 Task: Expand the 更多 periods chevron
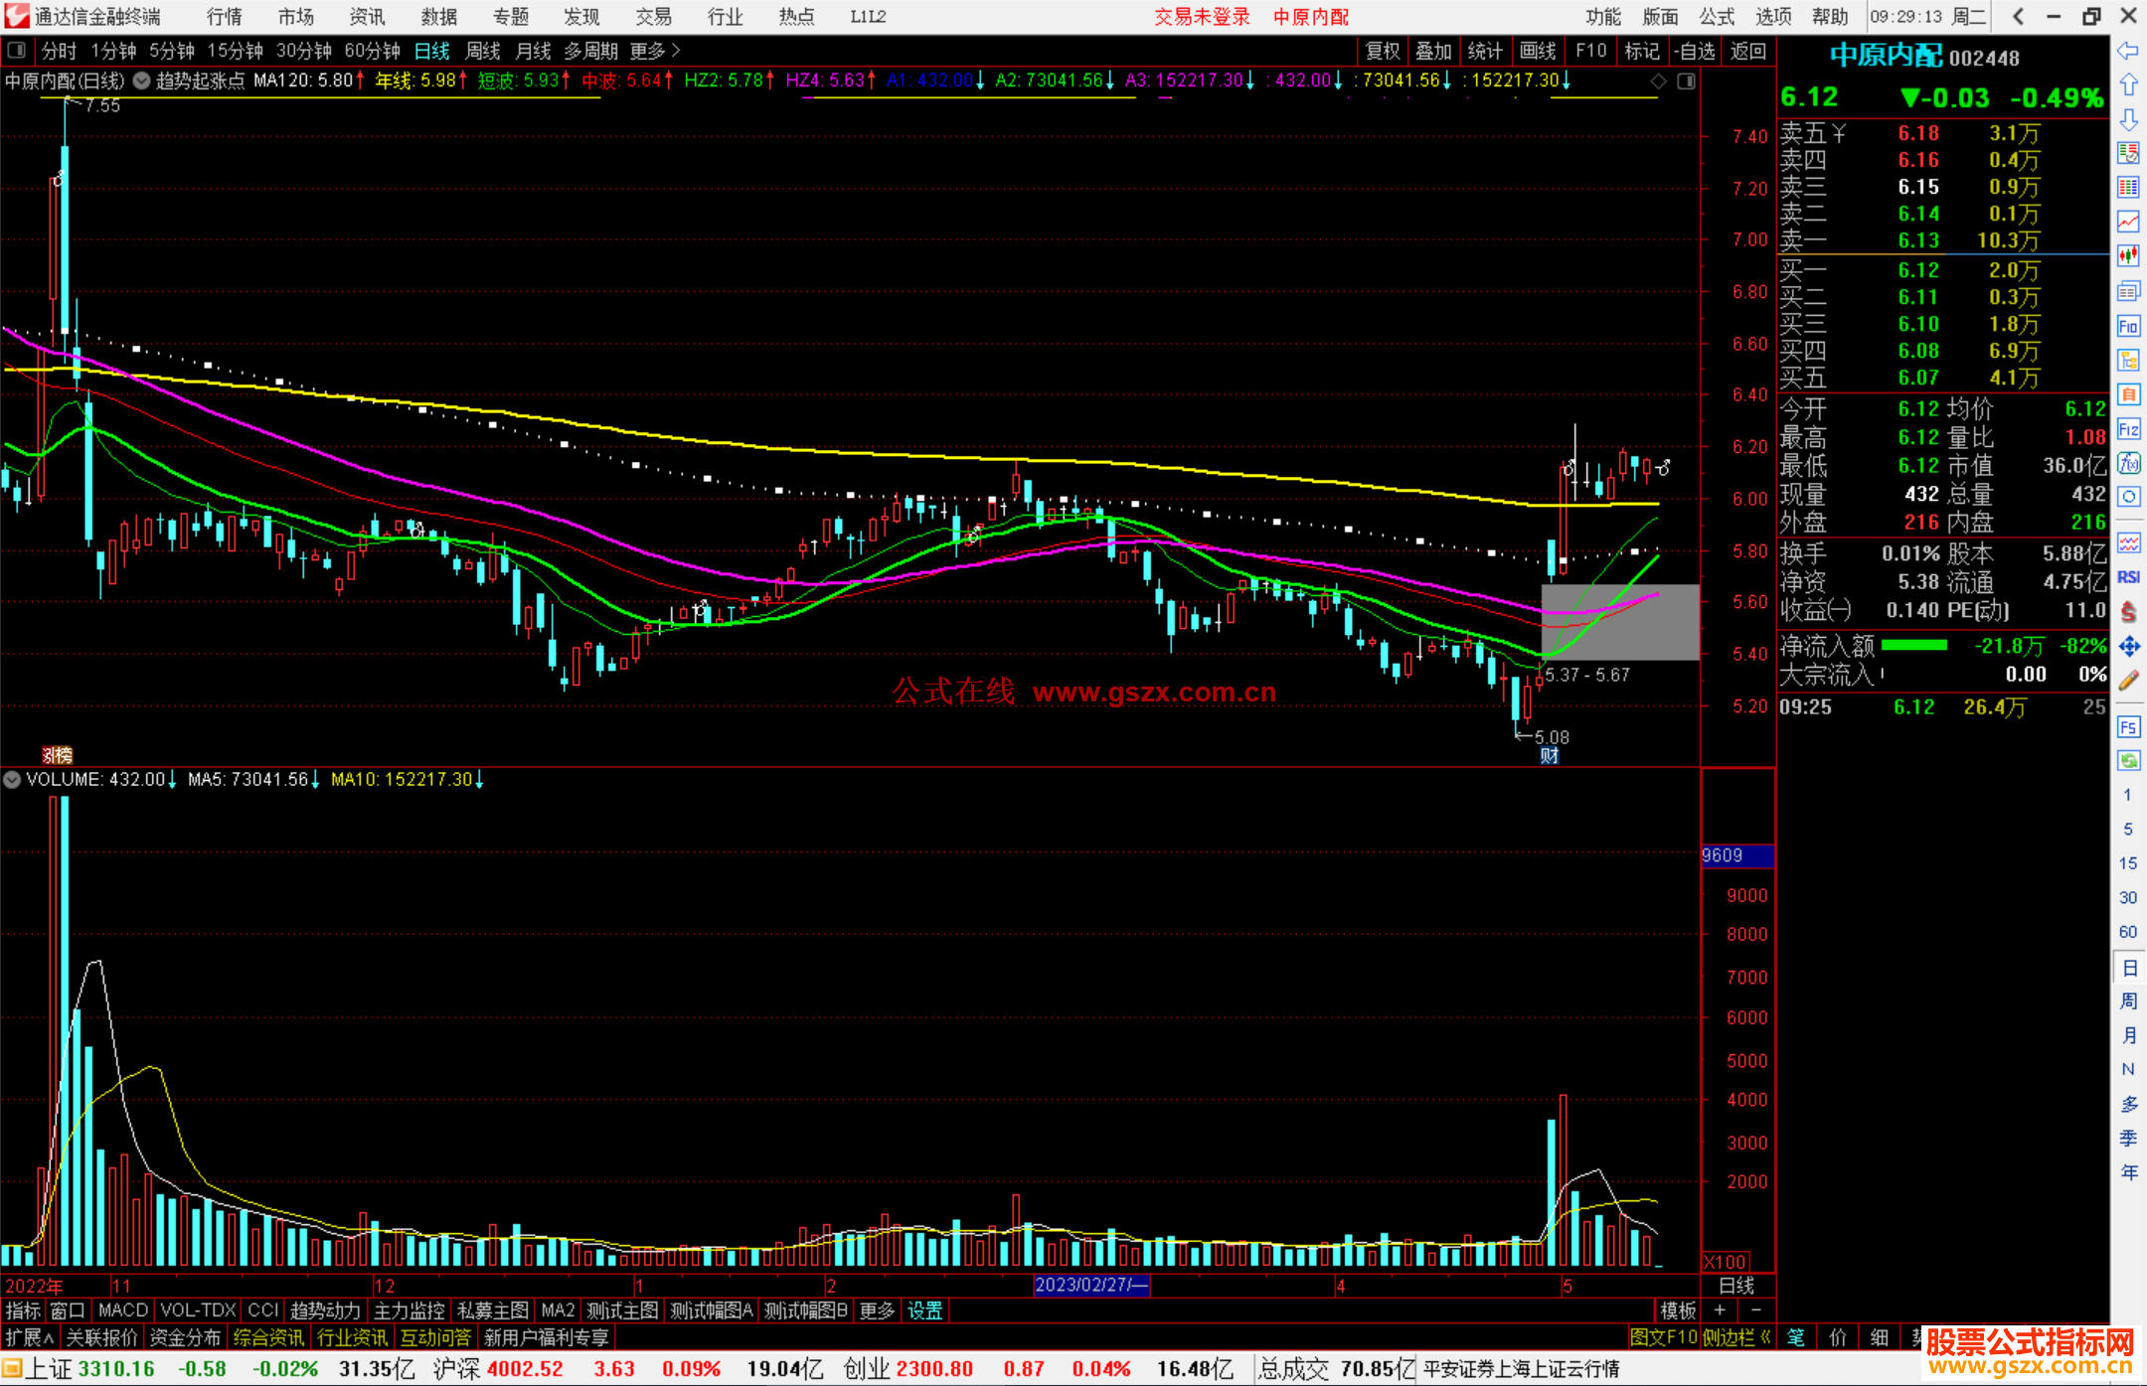point(676,51)
